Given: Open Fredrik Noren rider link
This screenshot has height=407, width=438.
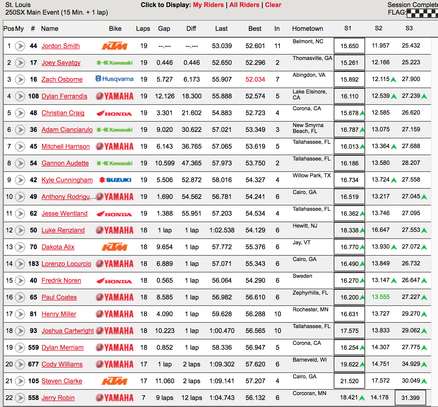Looking at the screenshot, I should coord(61,281).
